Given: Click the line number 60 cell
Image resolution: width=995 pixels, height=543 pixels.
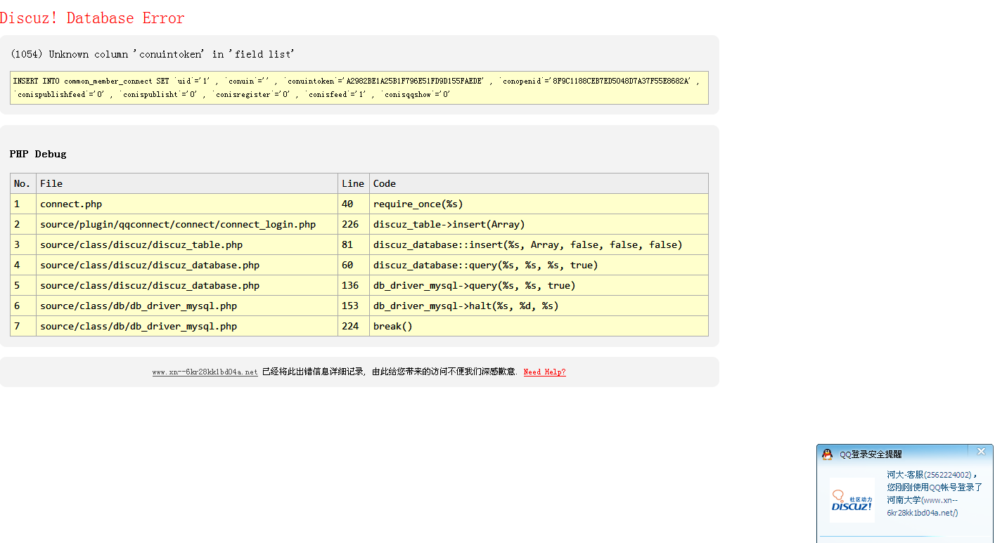Looking at the screenshot, I should [354, 265].
